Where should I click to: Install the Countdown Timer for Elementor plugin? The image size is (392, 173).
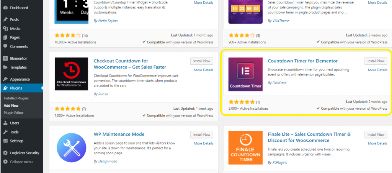(x=376, y=61)
